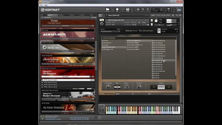Click the Velocity knob

point(139,87)
